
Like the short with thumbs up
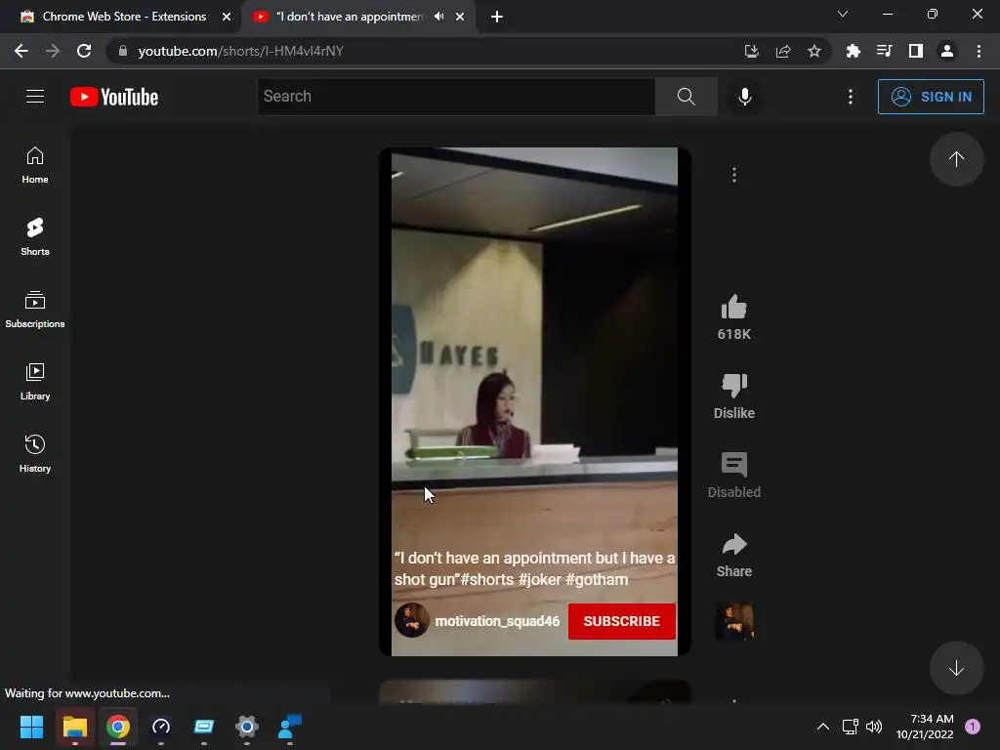[734, 308]
